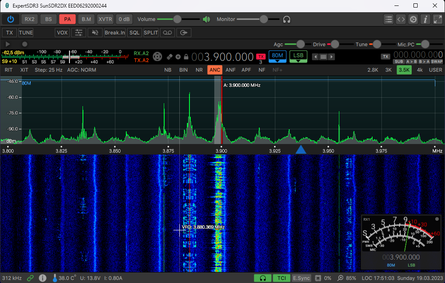The height and width of the screenshot is (283, 445).
Task: Click the green link icon in status bar
Action: pos(30,278)
